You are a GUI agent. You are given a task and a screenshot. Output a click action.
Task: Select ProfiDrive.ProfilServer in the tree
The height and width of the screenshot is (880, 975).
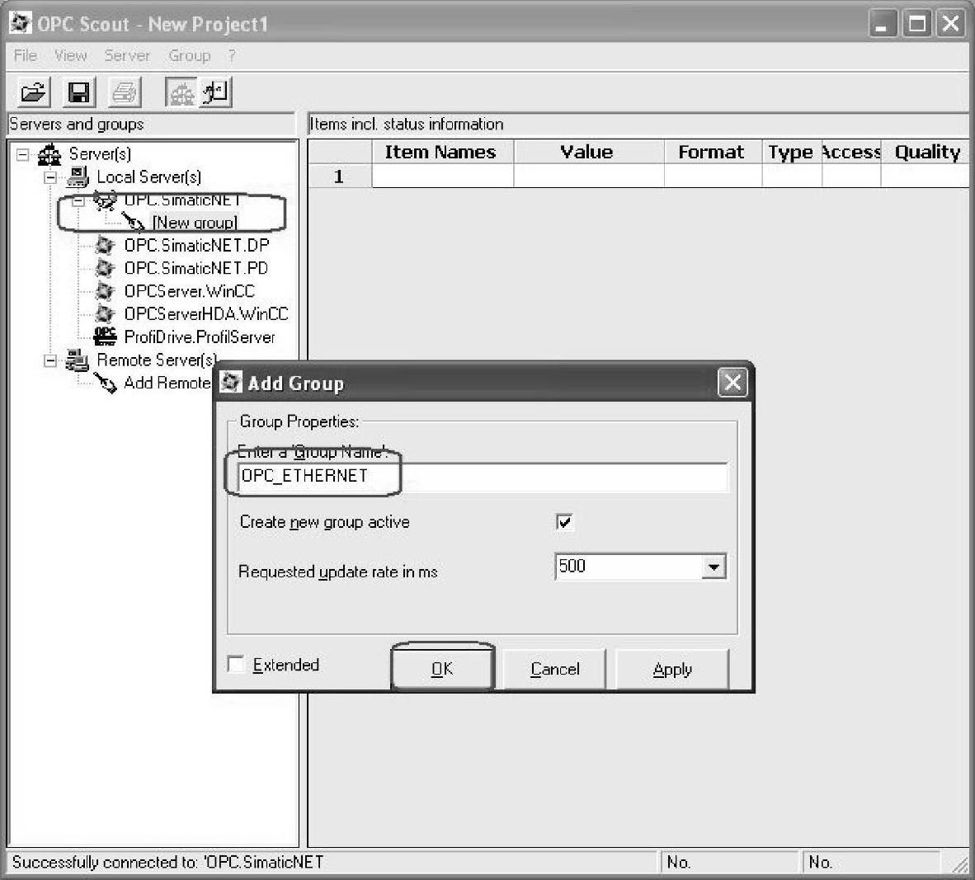click(x=199, y=337)
